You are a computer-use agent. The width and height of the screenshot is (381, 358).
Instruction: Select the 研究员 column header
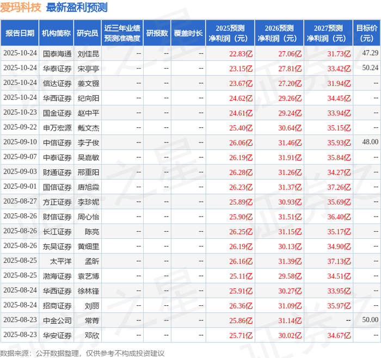[x=88, y=33]
